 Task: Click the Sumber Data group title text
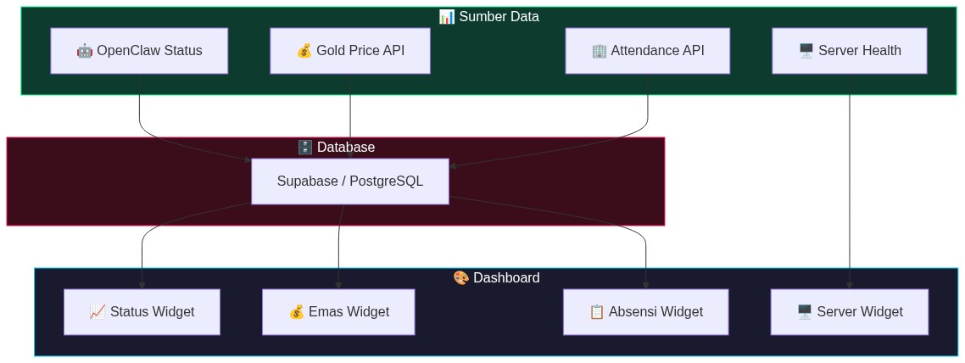tap(499, 17)
